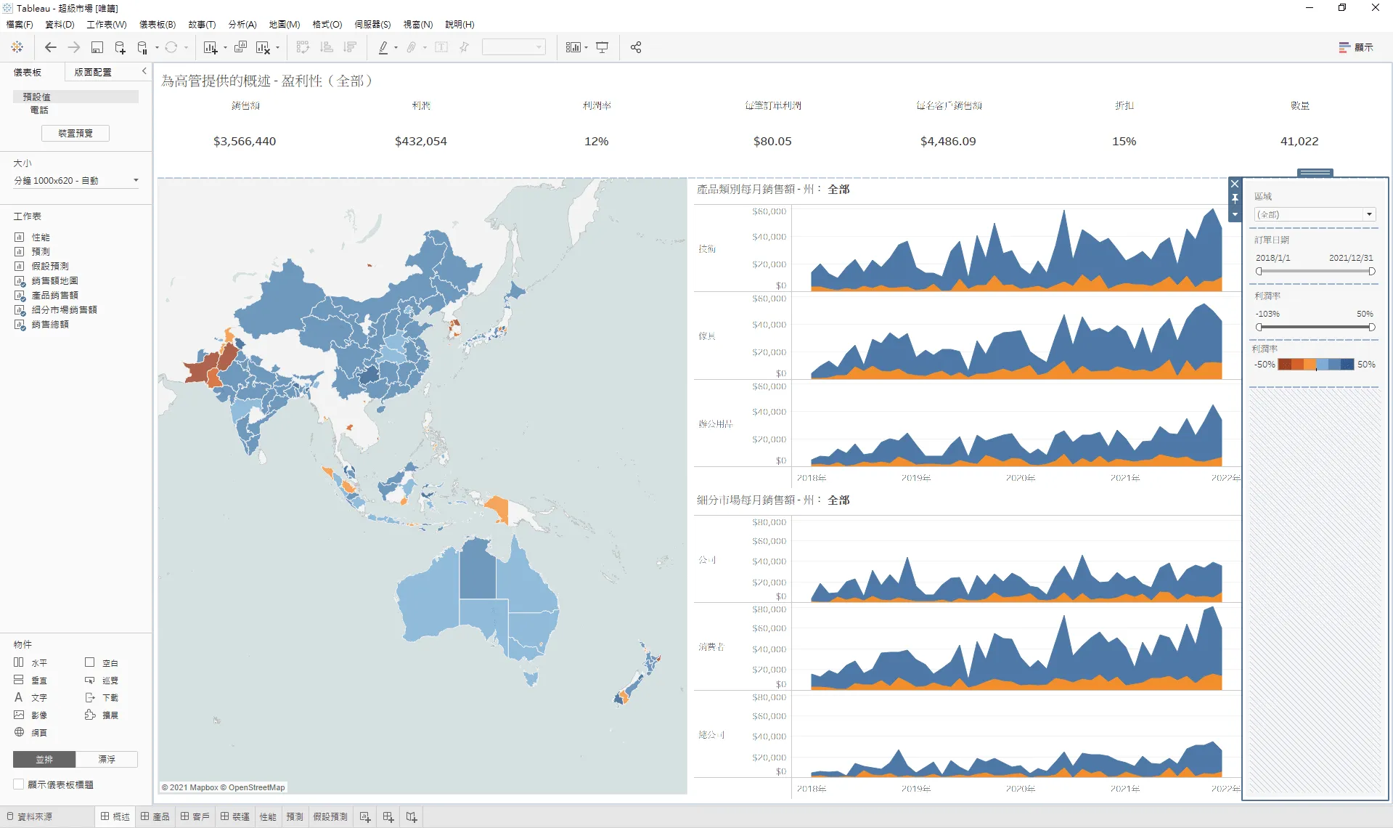Viewport: 1393px width, 828px height.
Task: Click the 裝置預覽 button
Action: click(75, 133)
